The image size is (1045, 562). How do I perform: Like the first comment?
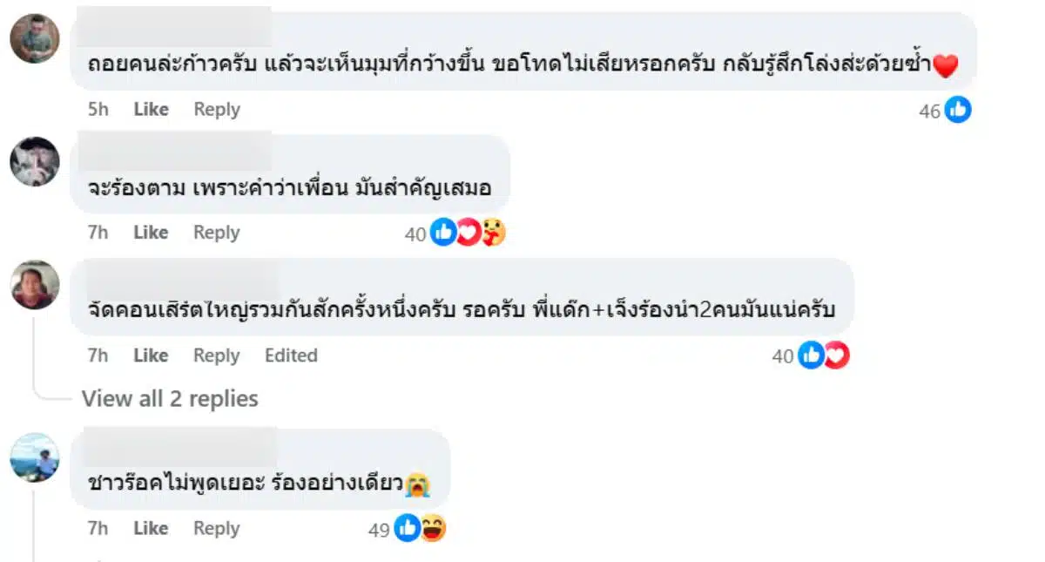[x=151, y=110]
